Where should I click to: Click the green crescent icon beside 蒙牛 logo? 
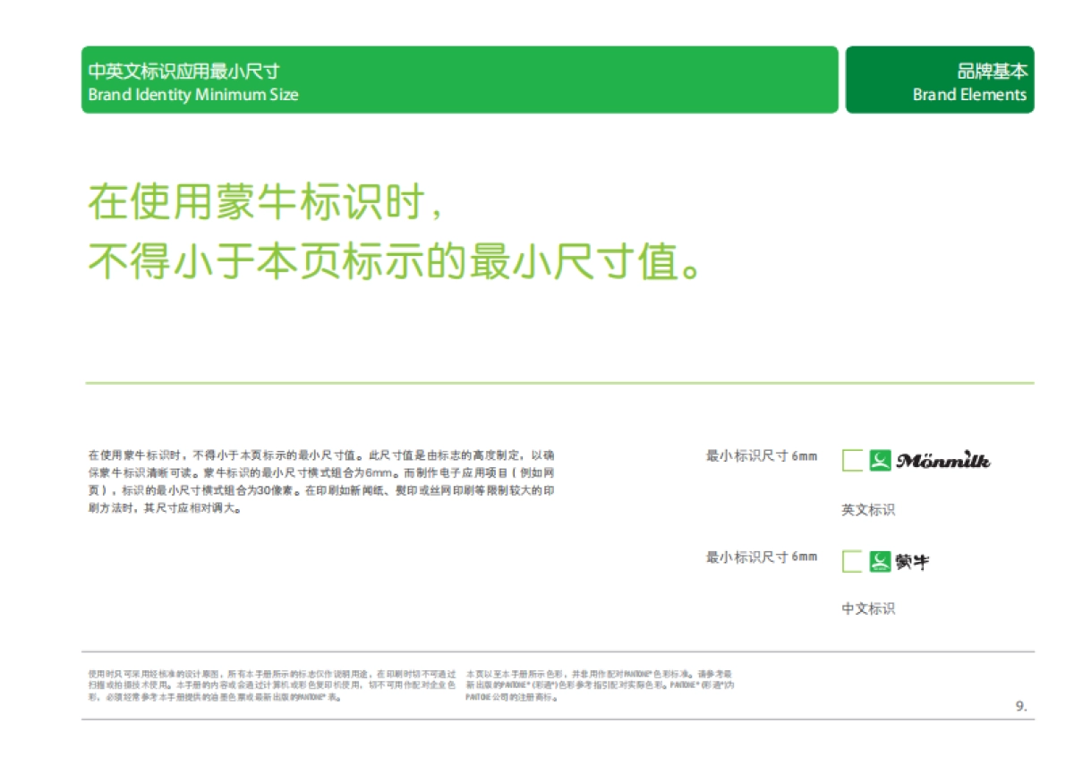(x=881, y=562)
